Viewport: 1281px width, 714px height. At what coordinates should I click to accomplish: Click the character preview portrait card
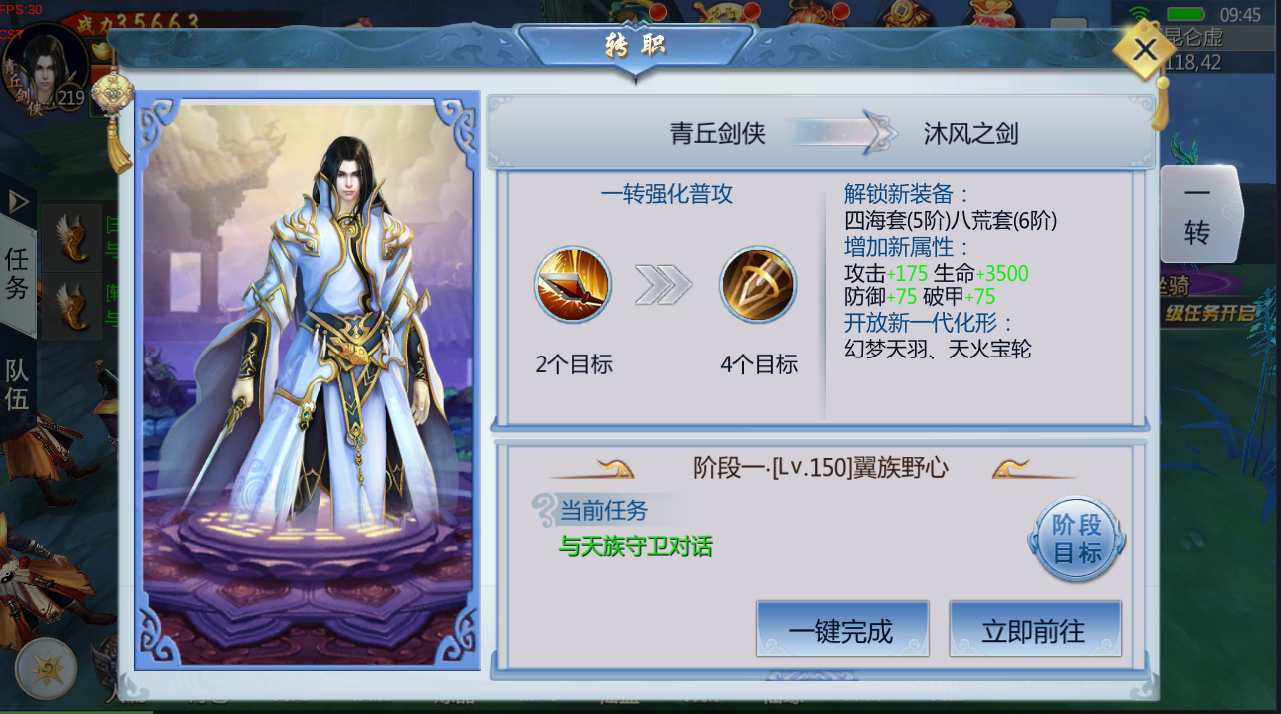click(x=308, y=379)
